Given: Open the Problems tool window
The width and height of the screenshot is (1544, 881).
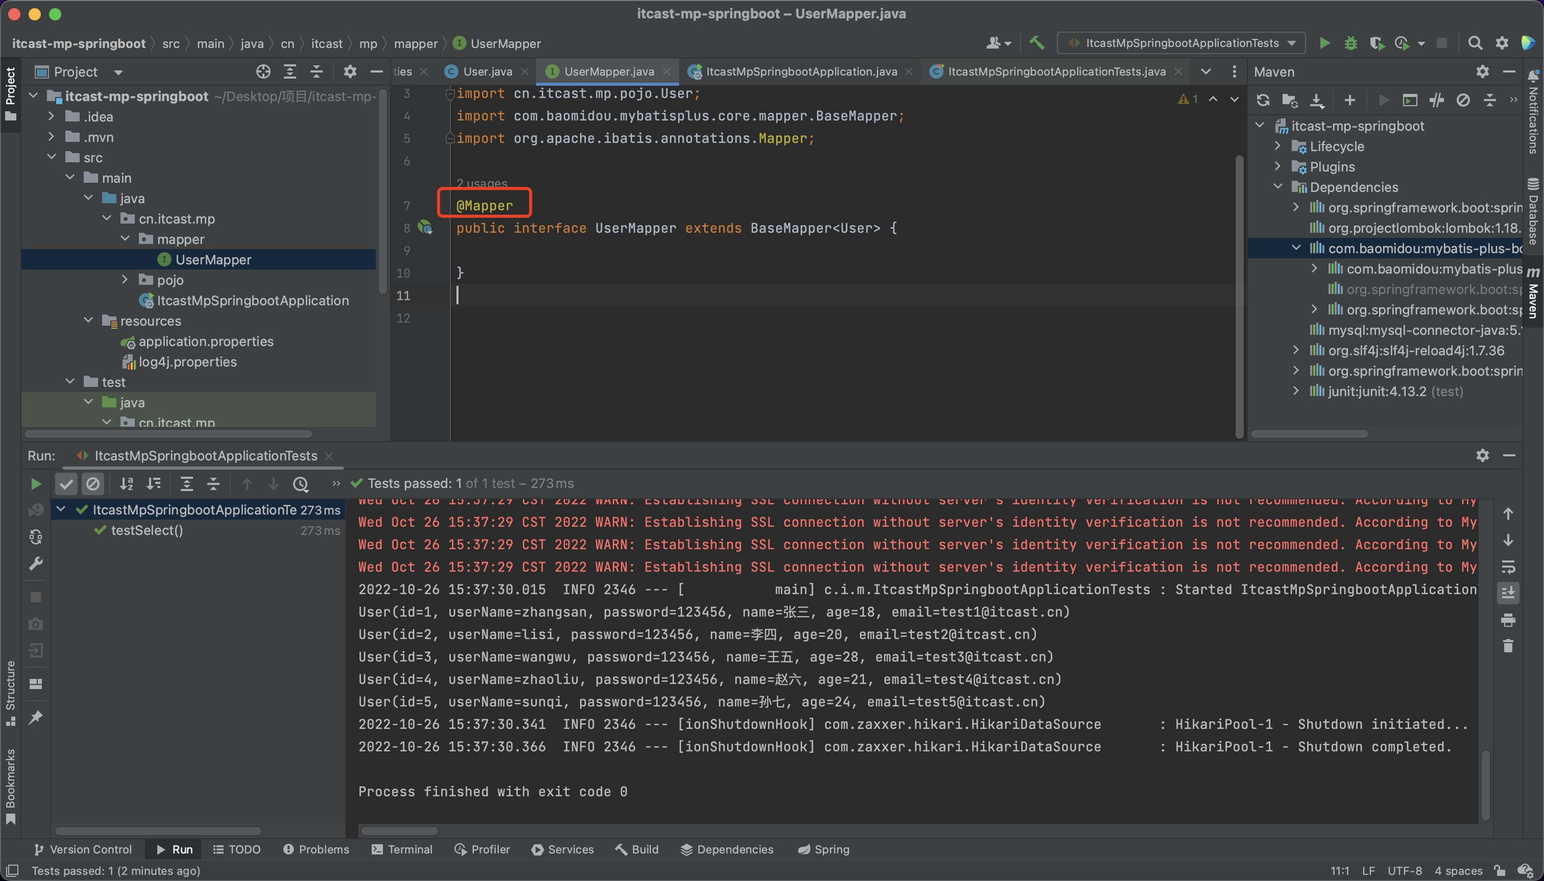Looking at the screenshot, I should 316,849.
